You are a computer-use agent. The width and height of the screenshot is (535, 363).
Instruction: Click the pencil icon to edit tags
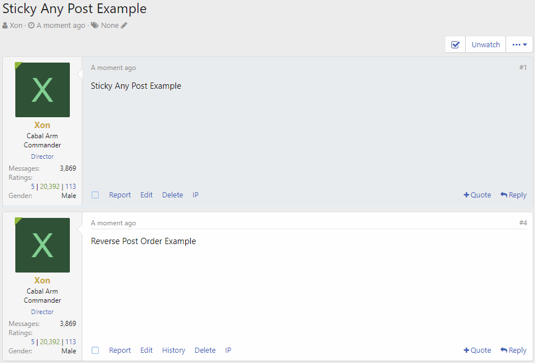[x=124, y=26]
